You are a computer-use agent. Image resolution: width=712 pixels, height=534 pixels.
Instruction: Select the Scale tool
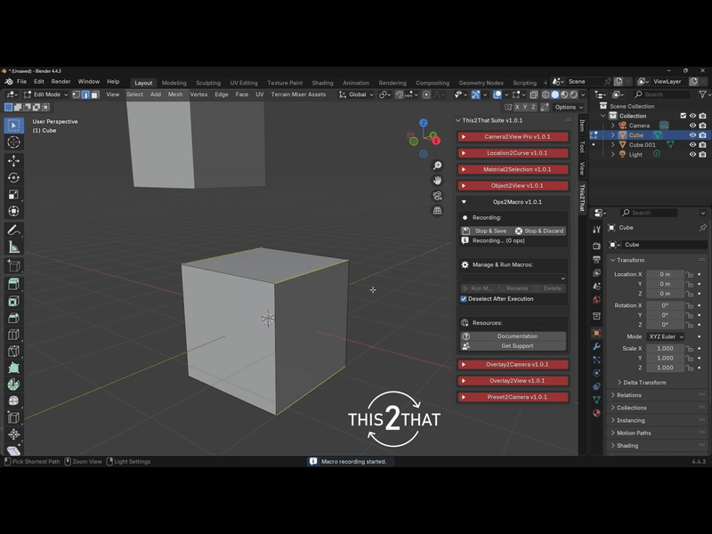pyautogui.click(x=13, y=194)
